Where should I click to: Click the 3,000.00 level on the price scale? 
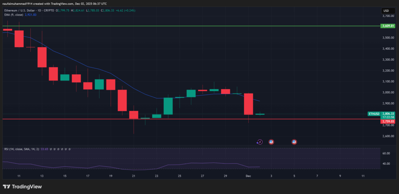tap(388, 93)
